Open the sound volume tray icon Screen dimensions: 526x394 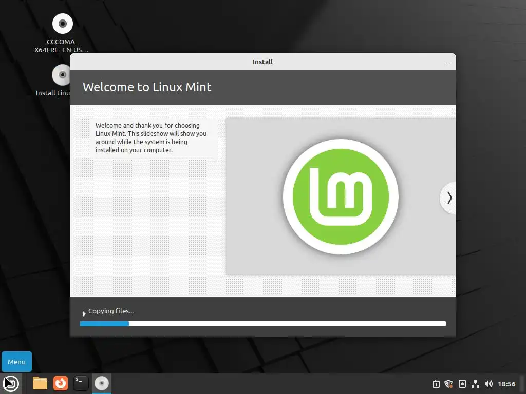pyautogui.click(x=489, y=384)
